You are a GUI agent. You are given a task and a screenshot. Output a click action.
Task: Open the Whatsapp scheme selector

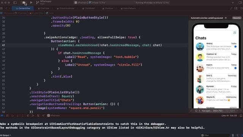tap(81, 3)
